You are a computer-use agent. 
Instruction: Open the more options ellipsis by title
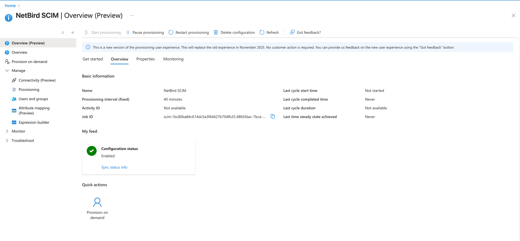(x=132, y=16)
